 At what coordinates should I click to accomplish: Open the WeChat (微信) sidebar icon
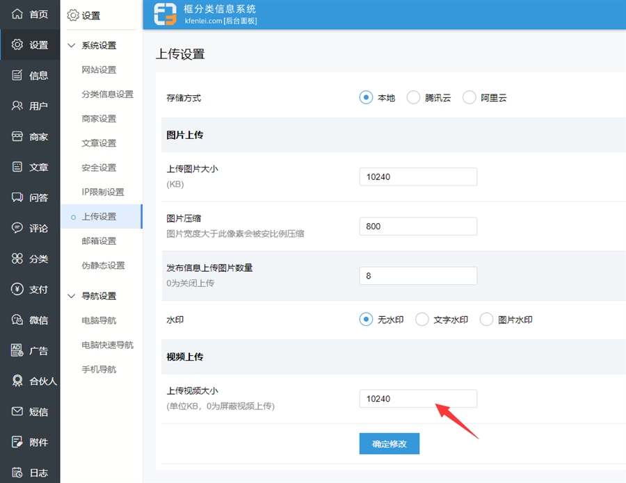click(17, 320)
